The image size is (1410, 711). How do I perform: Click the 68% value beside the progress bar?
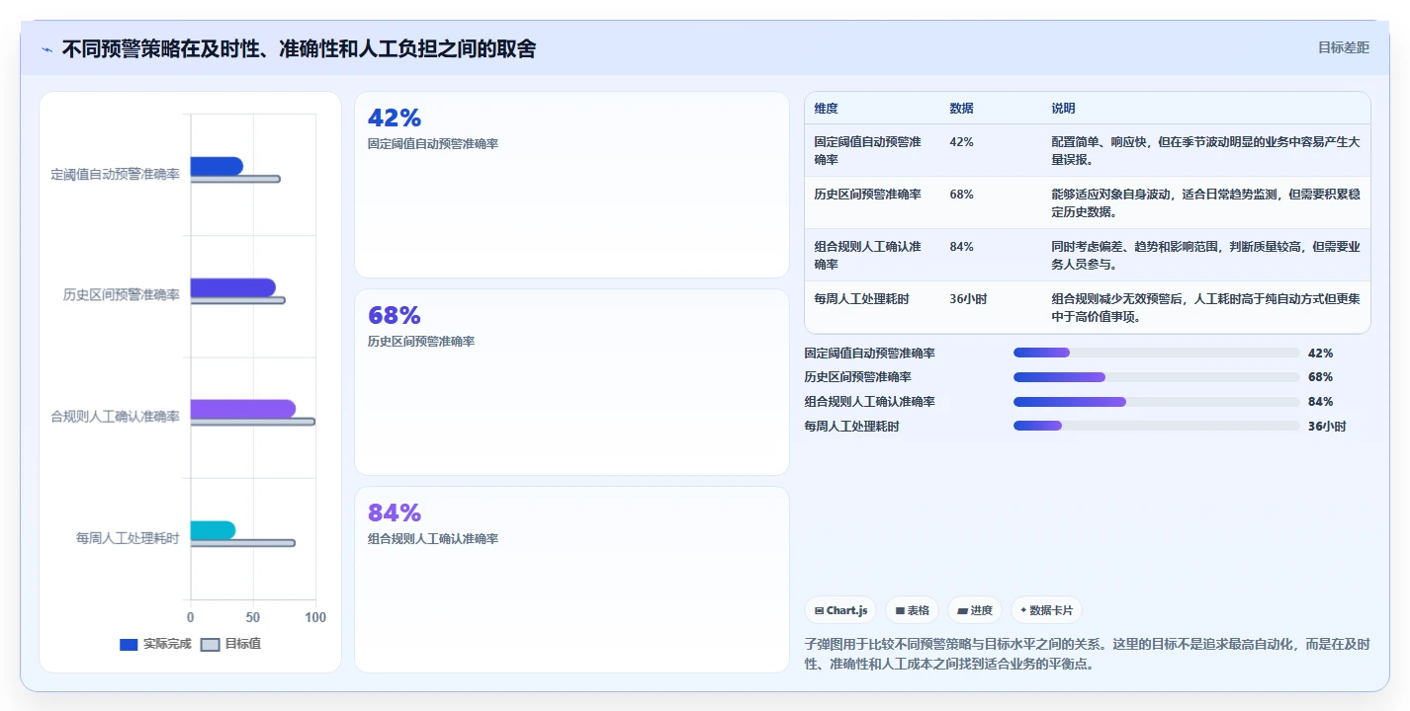[1320, 377]
